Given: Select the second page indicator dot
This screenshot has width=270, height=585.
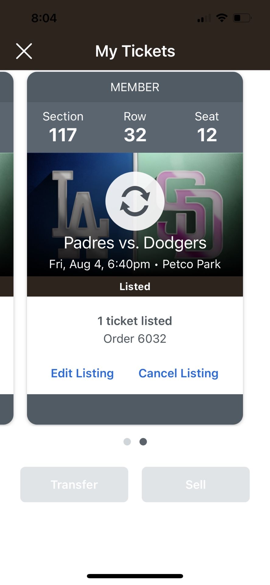Looking at the screenshot, I should tap(143, 441).
